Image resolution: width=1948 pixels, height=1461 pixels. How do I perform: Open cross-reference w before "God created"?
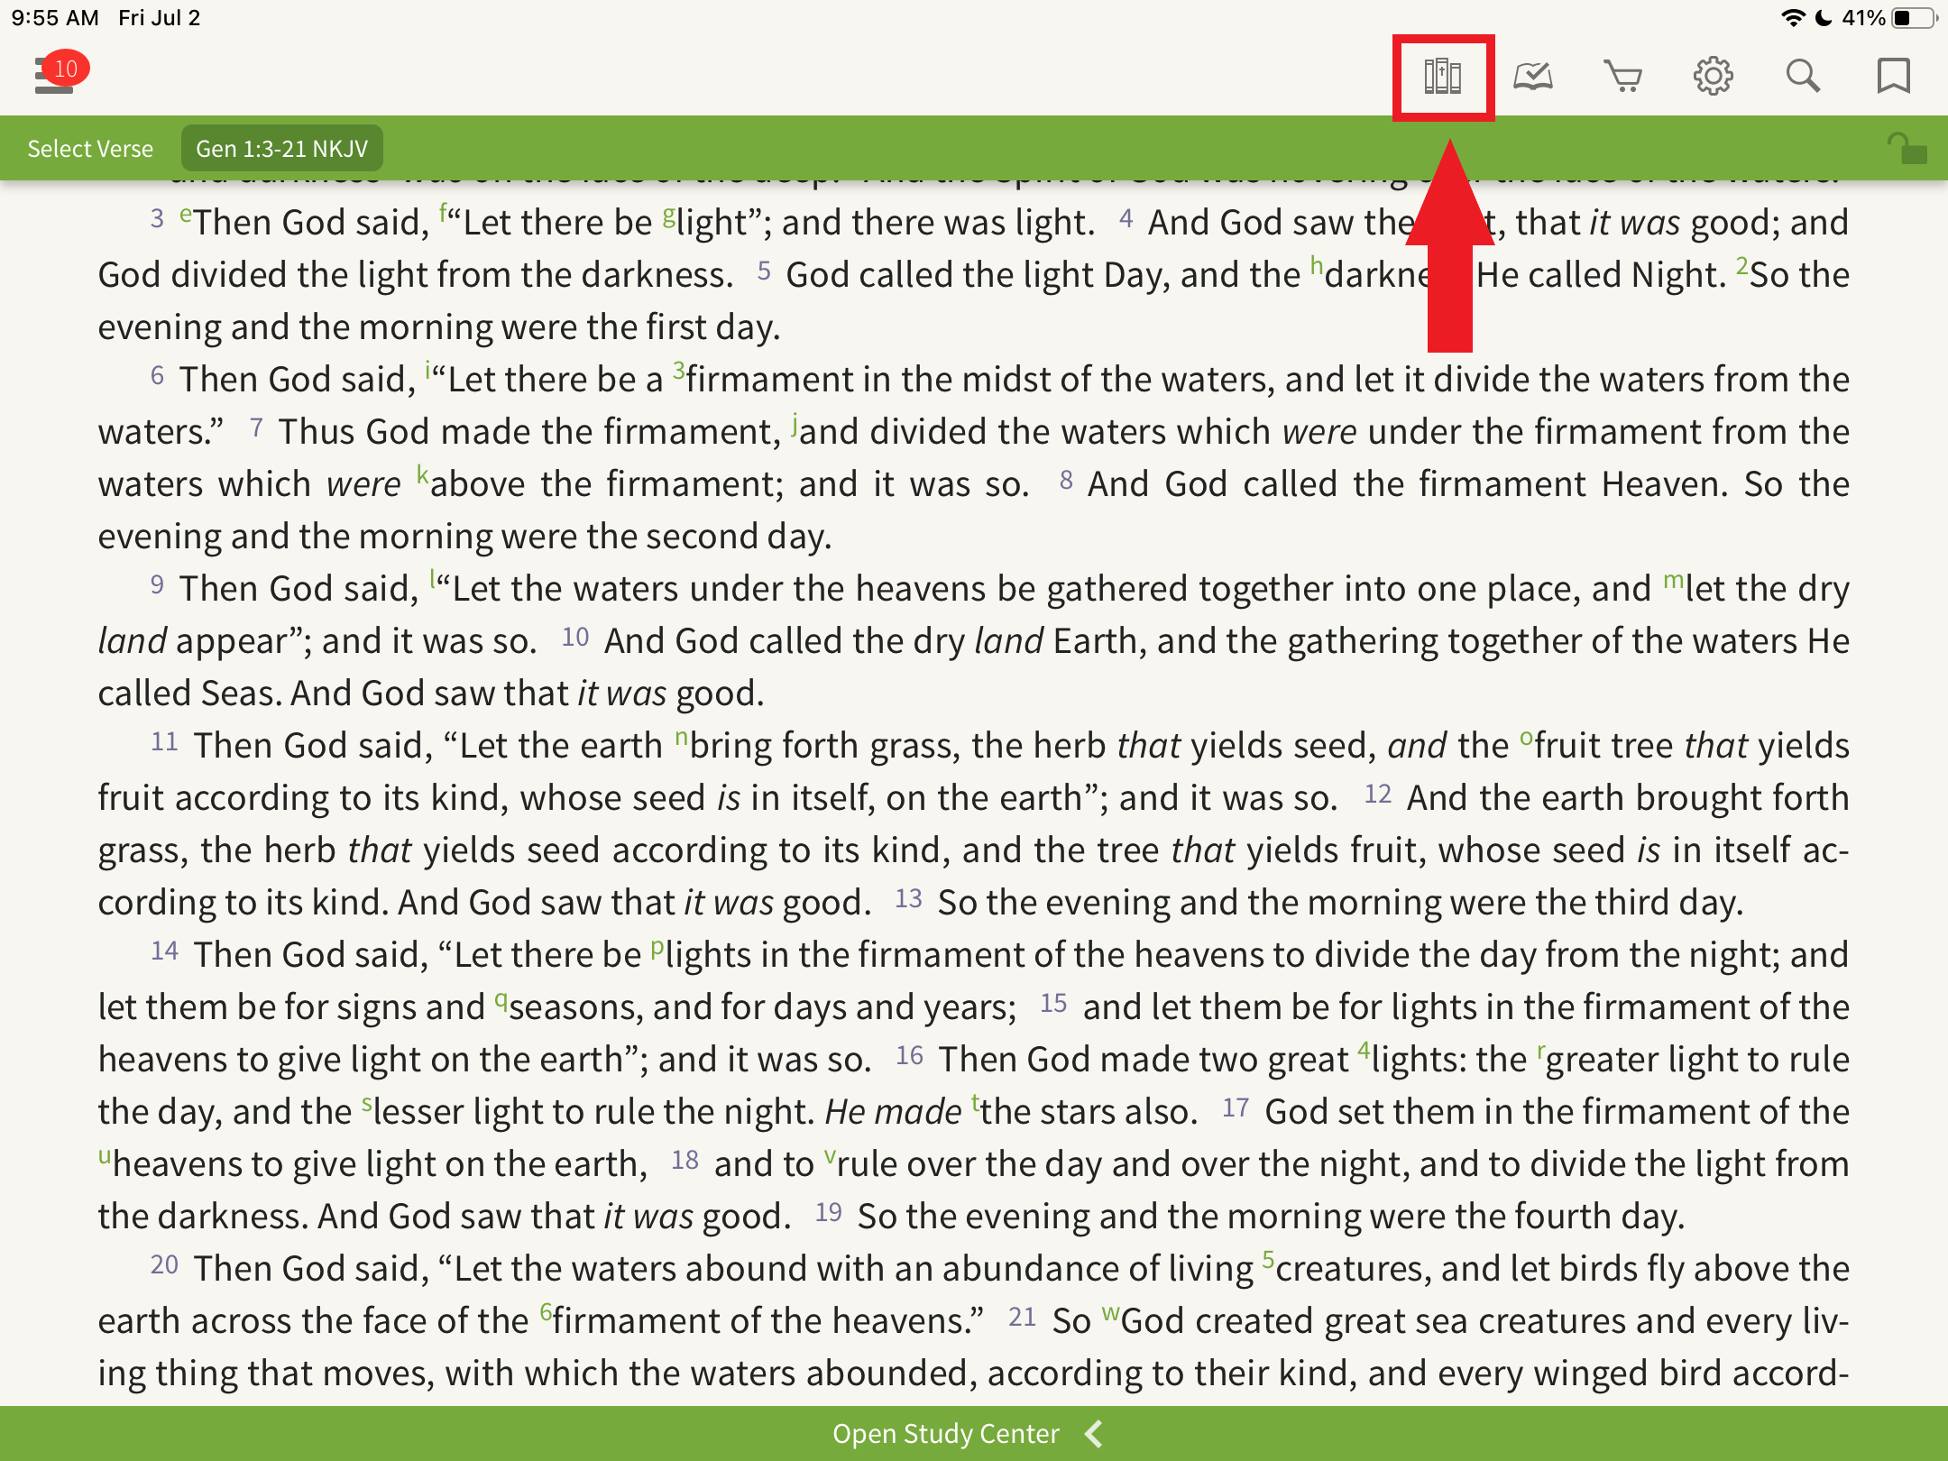coord(1111,1313)
